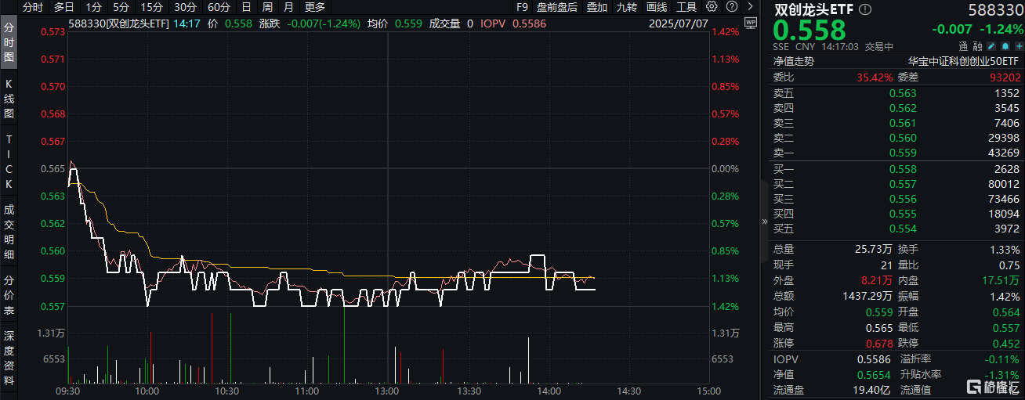Select the 30分 period tab
This screenshot has width=1025, height=400.
(185, 7)
